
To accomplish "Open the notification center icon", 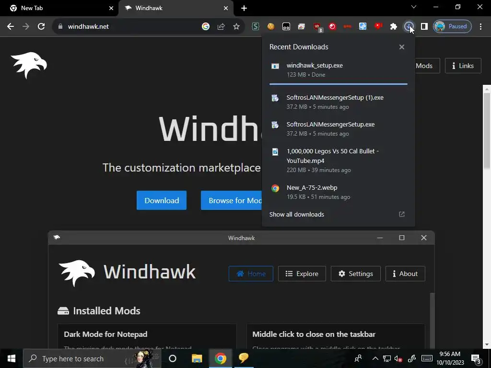I will click(x=476, y=359).
